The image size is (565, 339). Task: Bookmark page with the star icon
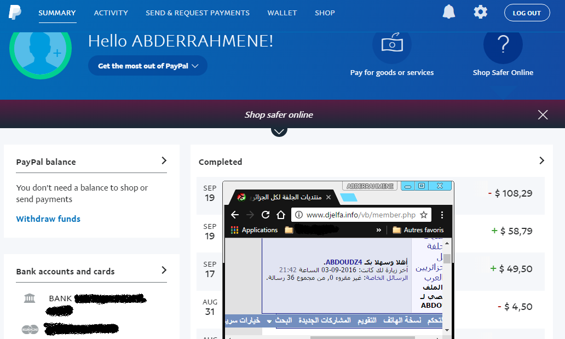[x=424, y=215]
